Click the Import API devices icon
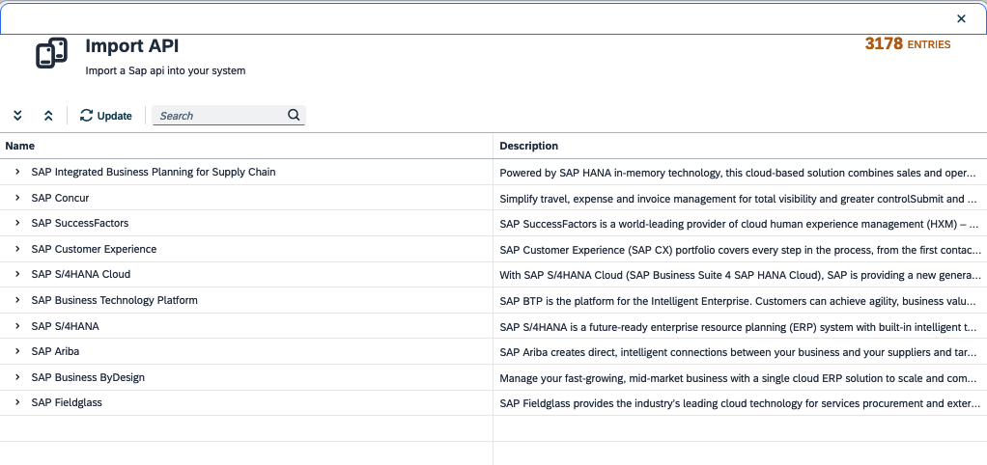The height and width of the screenshot is (465, 987). (x=51, y=53)
